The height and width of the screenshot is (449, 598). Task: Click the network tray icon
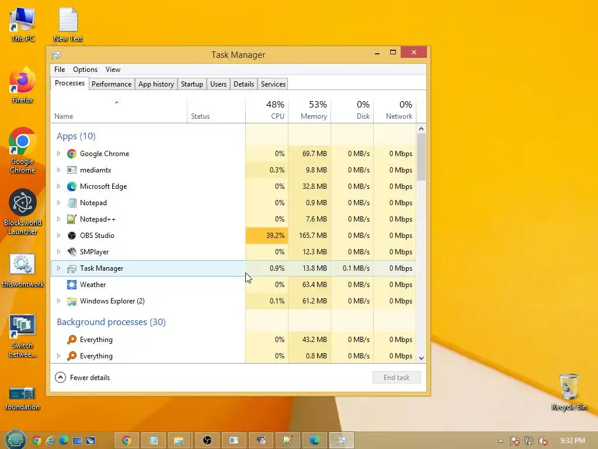[529, 441]
